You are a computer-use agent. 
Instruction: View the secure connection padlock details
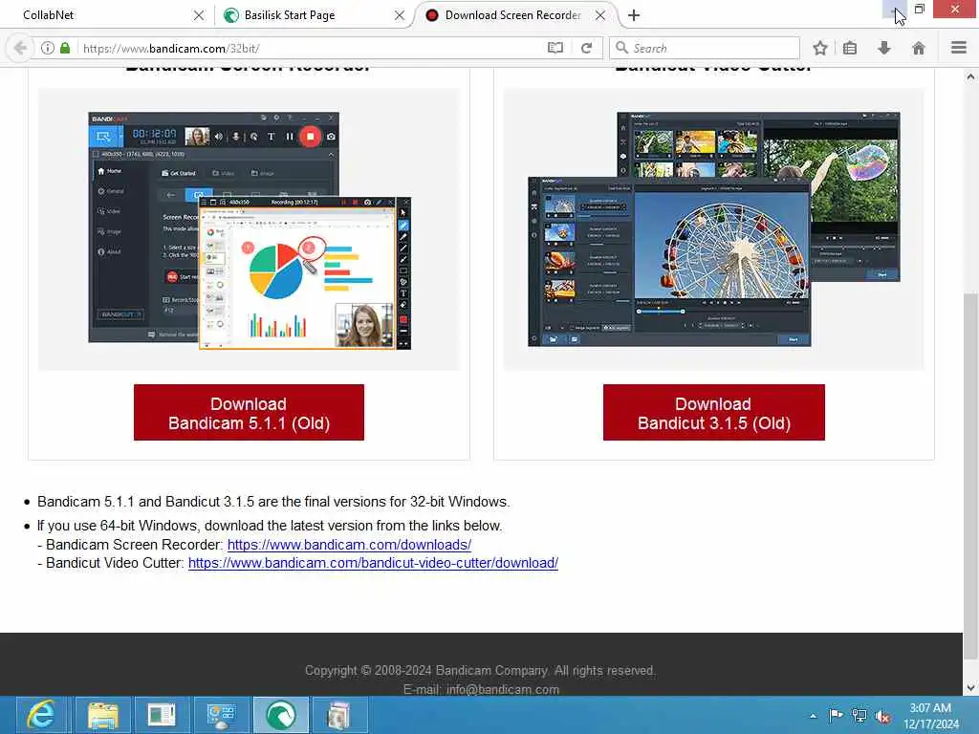click(65, 48)
